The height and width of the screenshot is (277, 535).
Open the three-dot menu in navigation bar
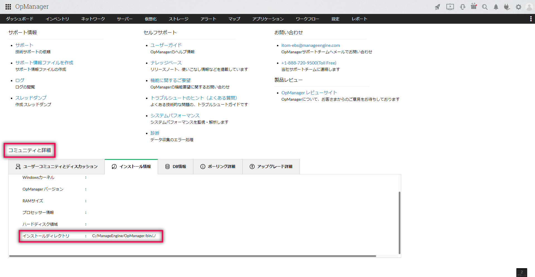tap(531, 19)
